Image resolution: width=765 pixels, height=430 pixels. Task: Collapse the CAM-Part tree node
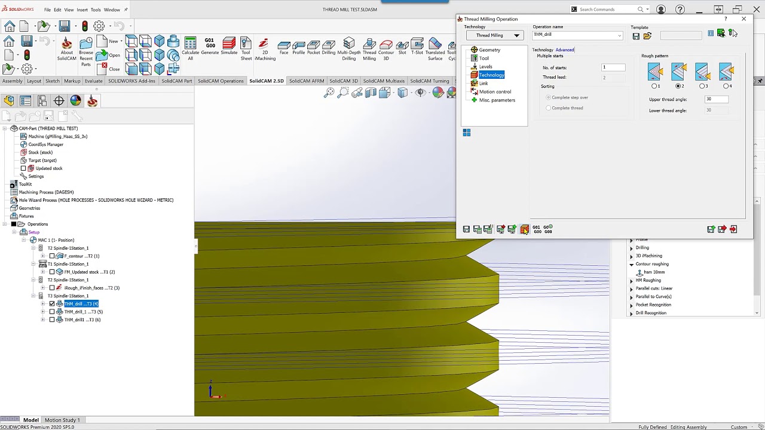(5, 128)
